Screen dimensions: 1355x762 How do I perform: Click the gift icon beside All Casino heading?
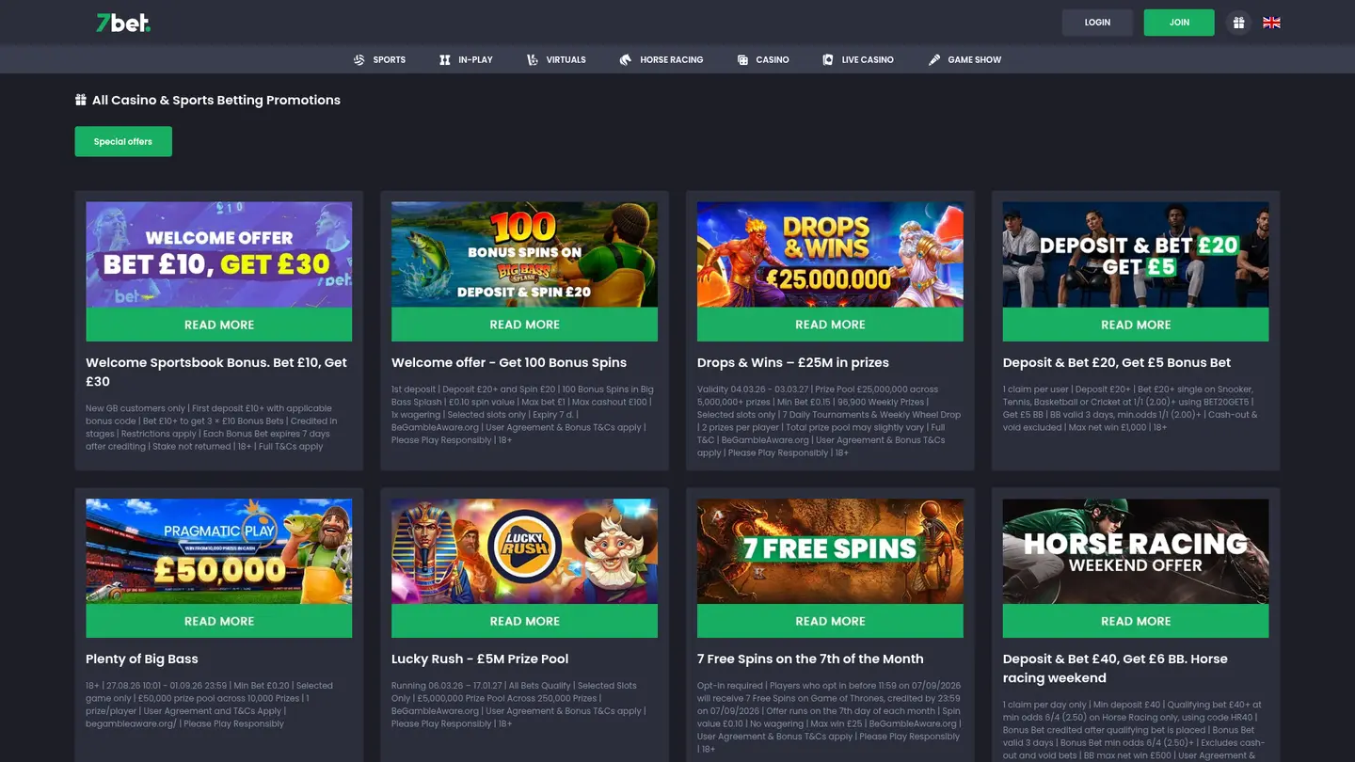coord(81,100)
